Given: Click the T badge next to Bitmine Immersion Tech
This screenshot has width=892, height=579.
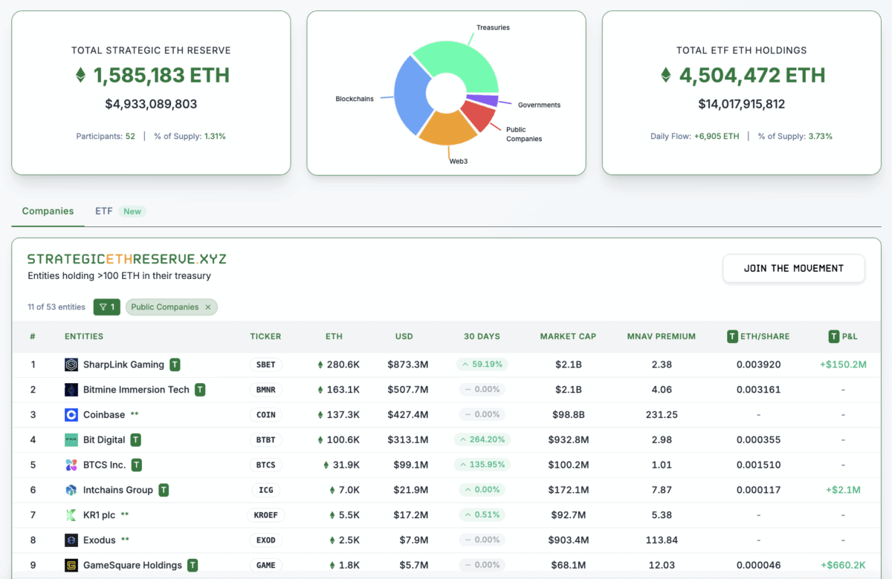Looking at the screenshot, I should (200, 390).
